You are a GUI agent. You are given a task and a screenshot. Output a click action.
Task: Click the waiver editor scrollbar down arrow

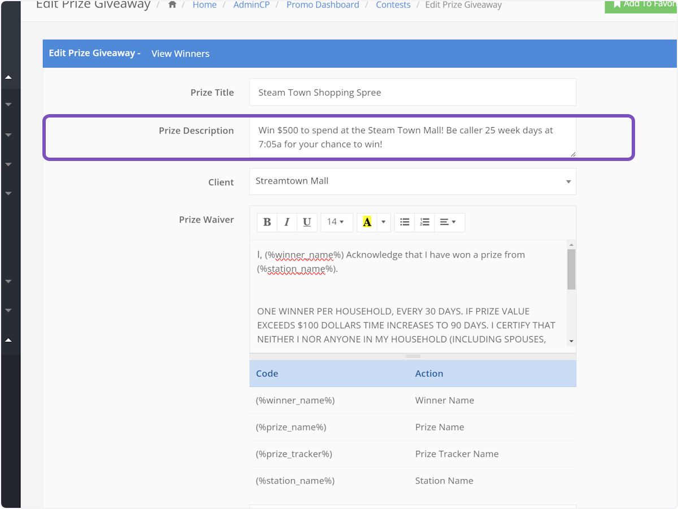point(571,341)
